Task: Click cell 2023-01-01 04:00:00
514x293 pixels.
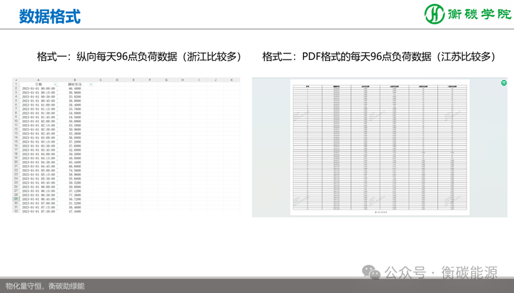Action: (39, 154)
